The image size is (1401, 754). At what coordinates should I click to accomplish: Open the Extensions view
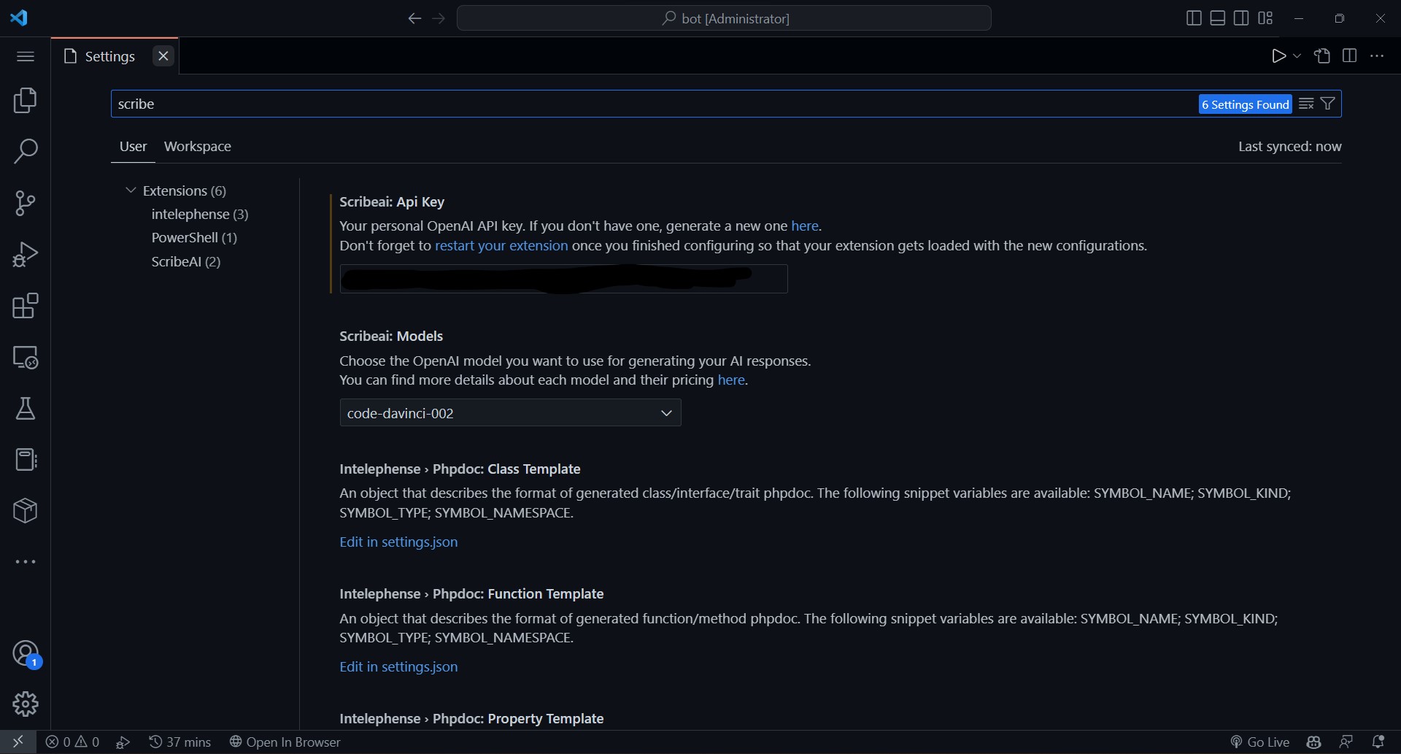(x=26, y=306)
